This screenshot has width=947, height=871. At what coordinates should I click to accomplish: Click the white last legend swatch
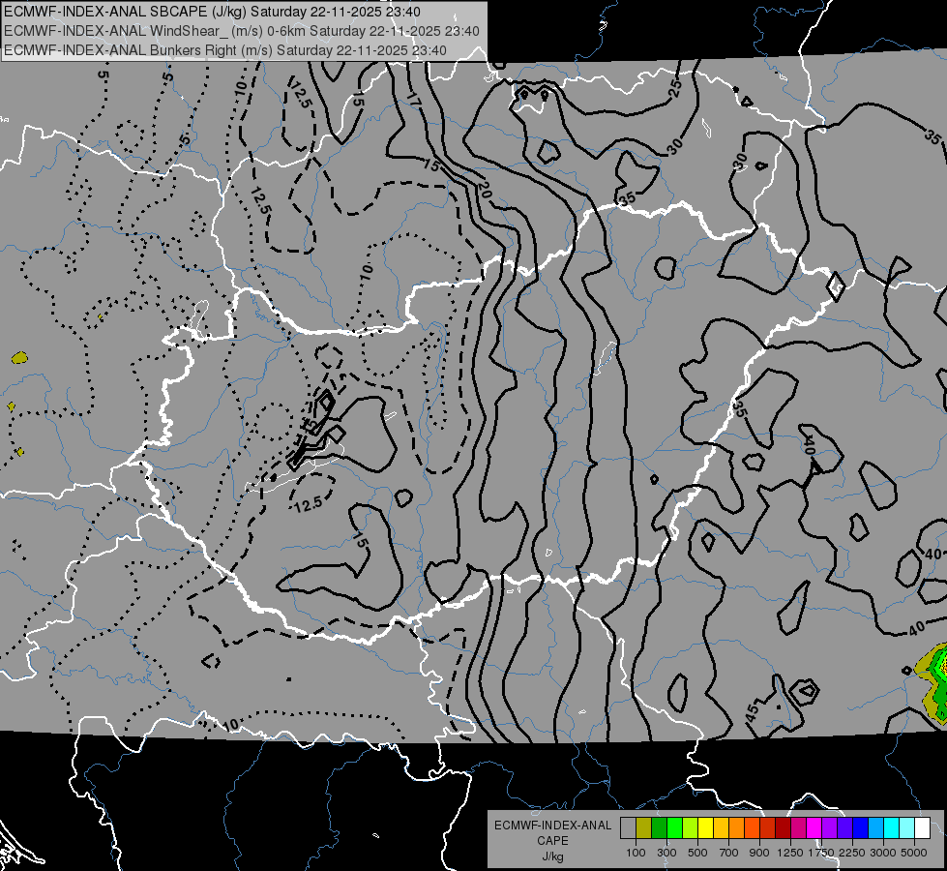pos(922,828)
